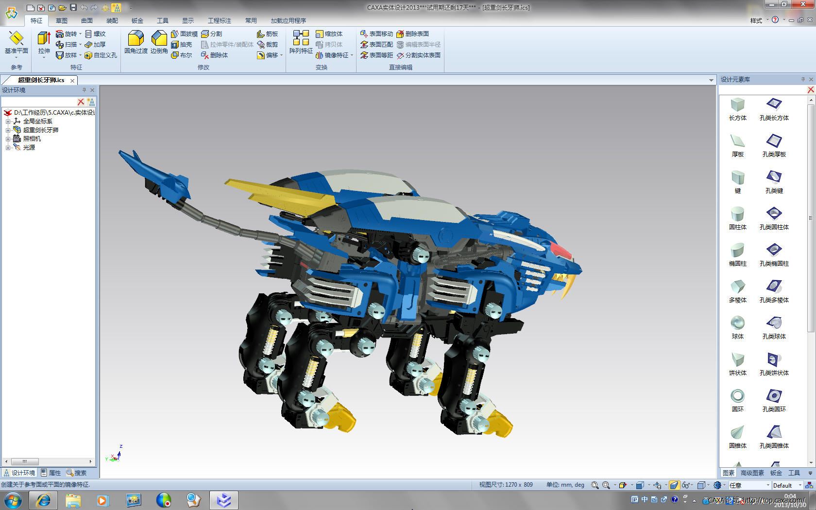
Task: Select the 自定义孔 custom hole tool
Action: pyautogui.click(x=101, y=55)
